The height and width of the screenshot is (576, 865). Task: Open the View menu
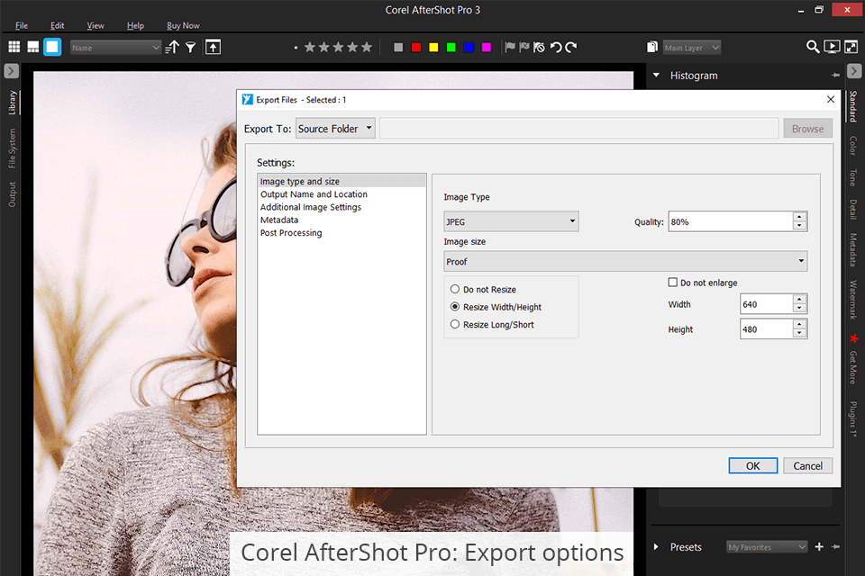[x=96, y=26]
